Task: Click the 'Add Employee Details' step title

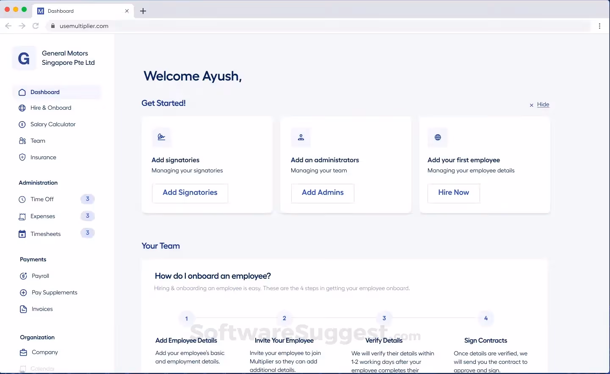Action: click(186, 341)
